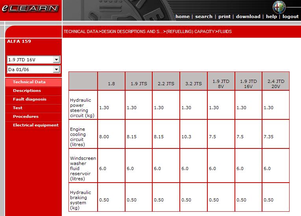
Task: Click the 7.35 cooling value for 2.4 JTD
Action: pyautogui.click(x=268, y=137)
